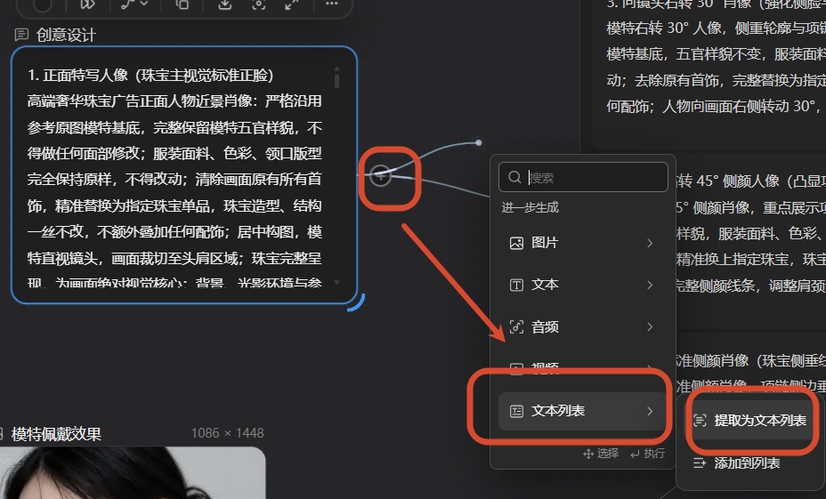The image size is (826, 499).
Task: Expand the 文本 submenu chevron
Action: point(650,285)
